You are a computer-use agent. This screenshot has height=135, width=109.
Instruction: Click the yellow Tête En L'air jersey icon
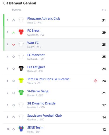(21, 80)
